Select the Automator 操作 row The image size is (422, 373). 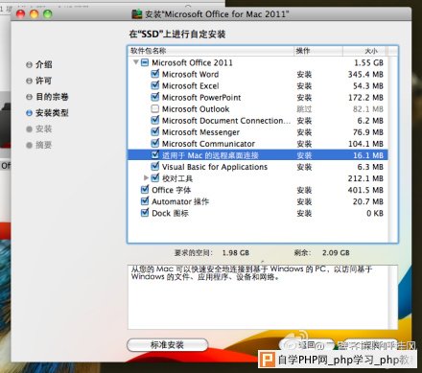(x=258, y=201)
